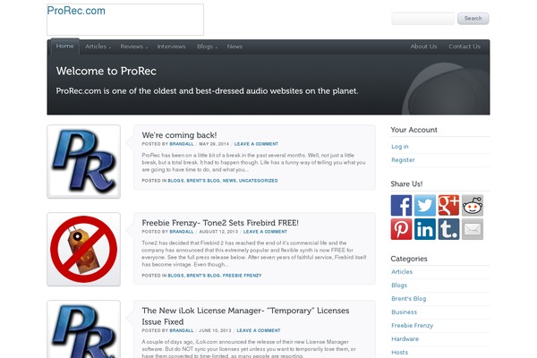This screenshot has height=358, width=537.
Task: Open the Register link
Action: click(x=403, y=160)
